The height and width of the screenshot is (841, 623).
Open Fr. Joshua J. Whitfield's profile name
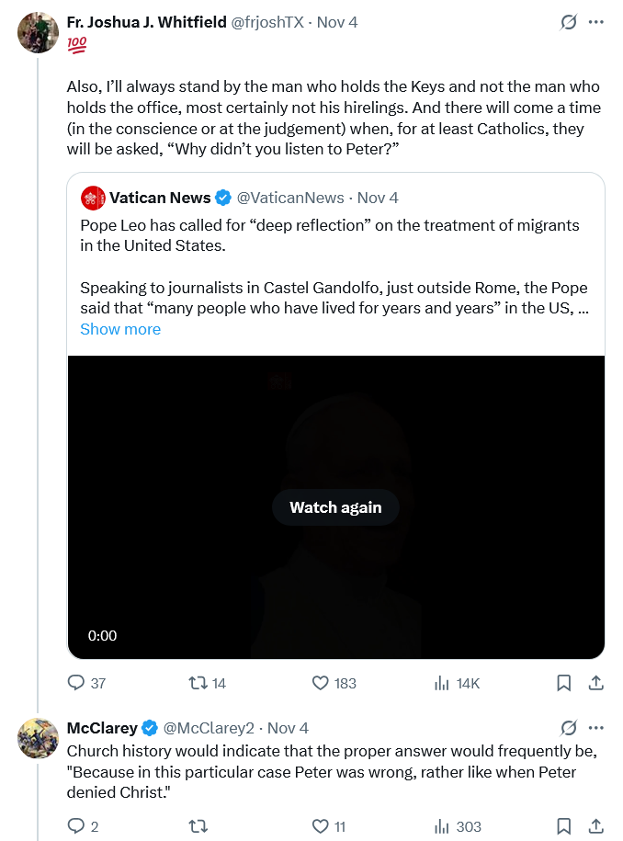(147, 22)
